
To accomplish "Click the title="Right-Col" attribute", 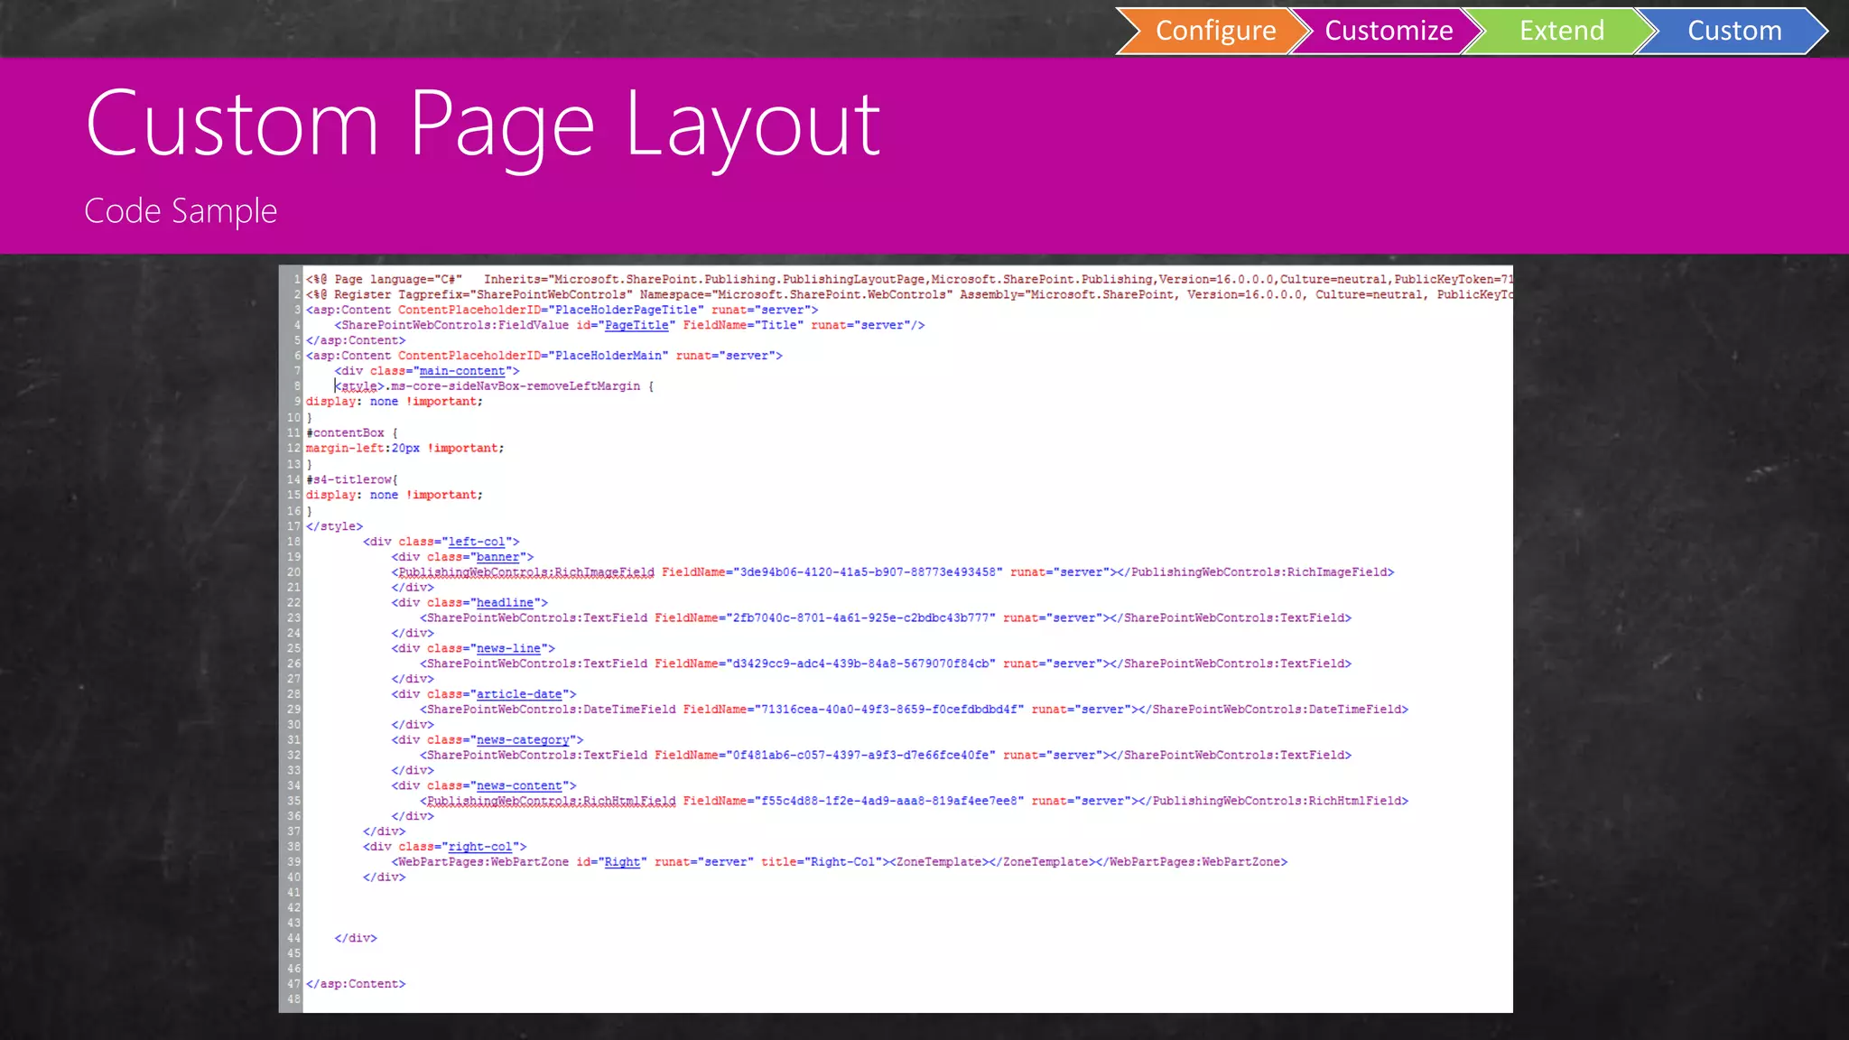I will 821,862.
